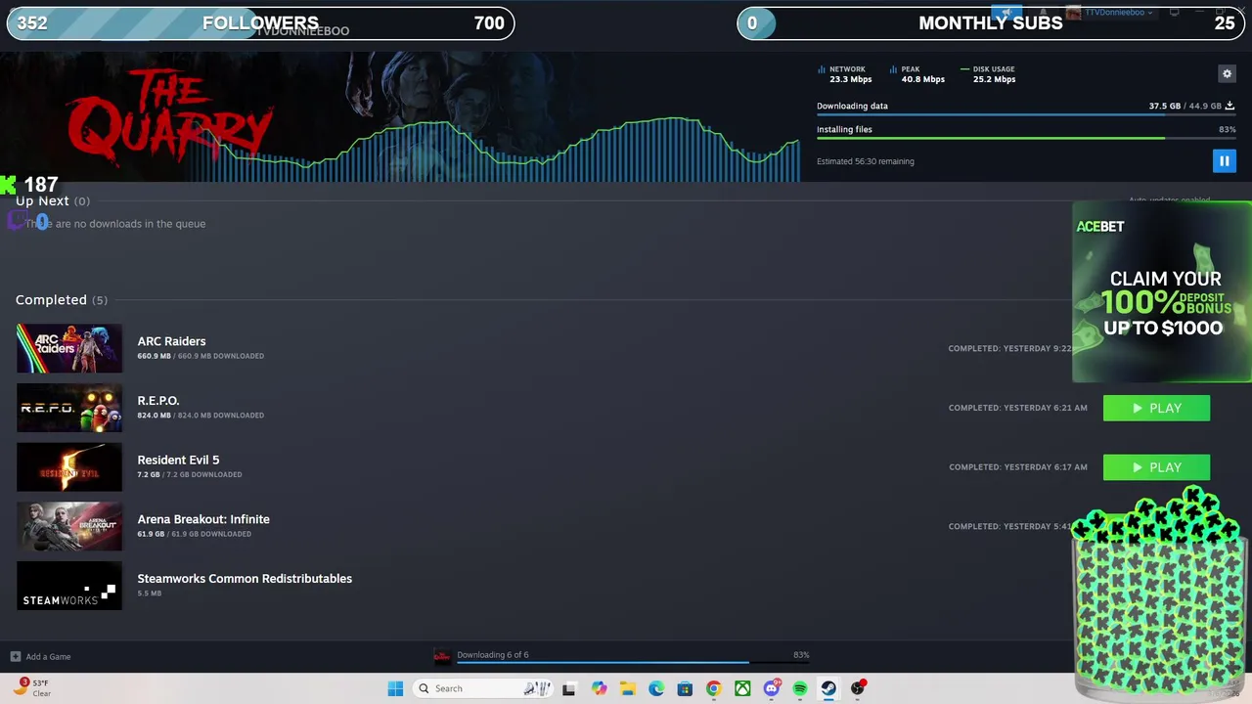Open the Xbox app from the taskbar
Viewport: 1252px width, 704px height.
pos(742,688)
